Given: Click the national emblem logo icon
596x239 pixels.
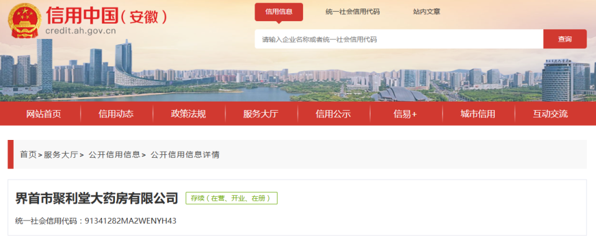Looking at the screenshot, I should tap(25, 20).
